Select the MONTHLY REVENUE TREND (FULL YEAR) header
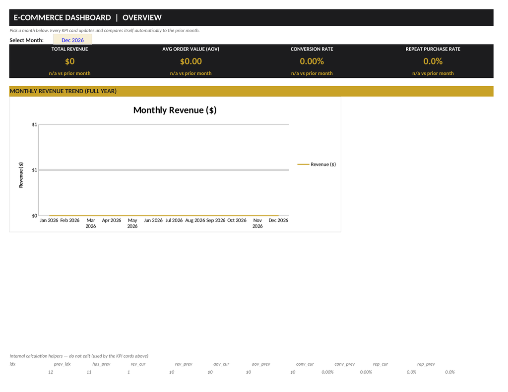 [x=251, y=91]
